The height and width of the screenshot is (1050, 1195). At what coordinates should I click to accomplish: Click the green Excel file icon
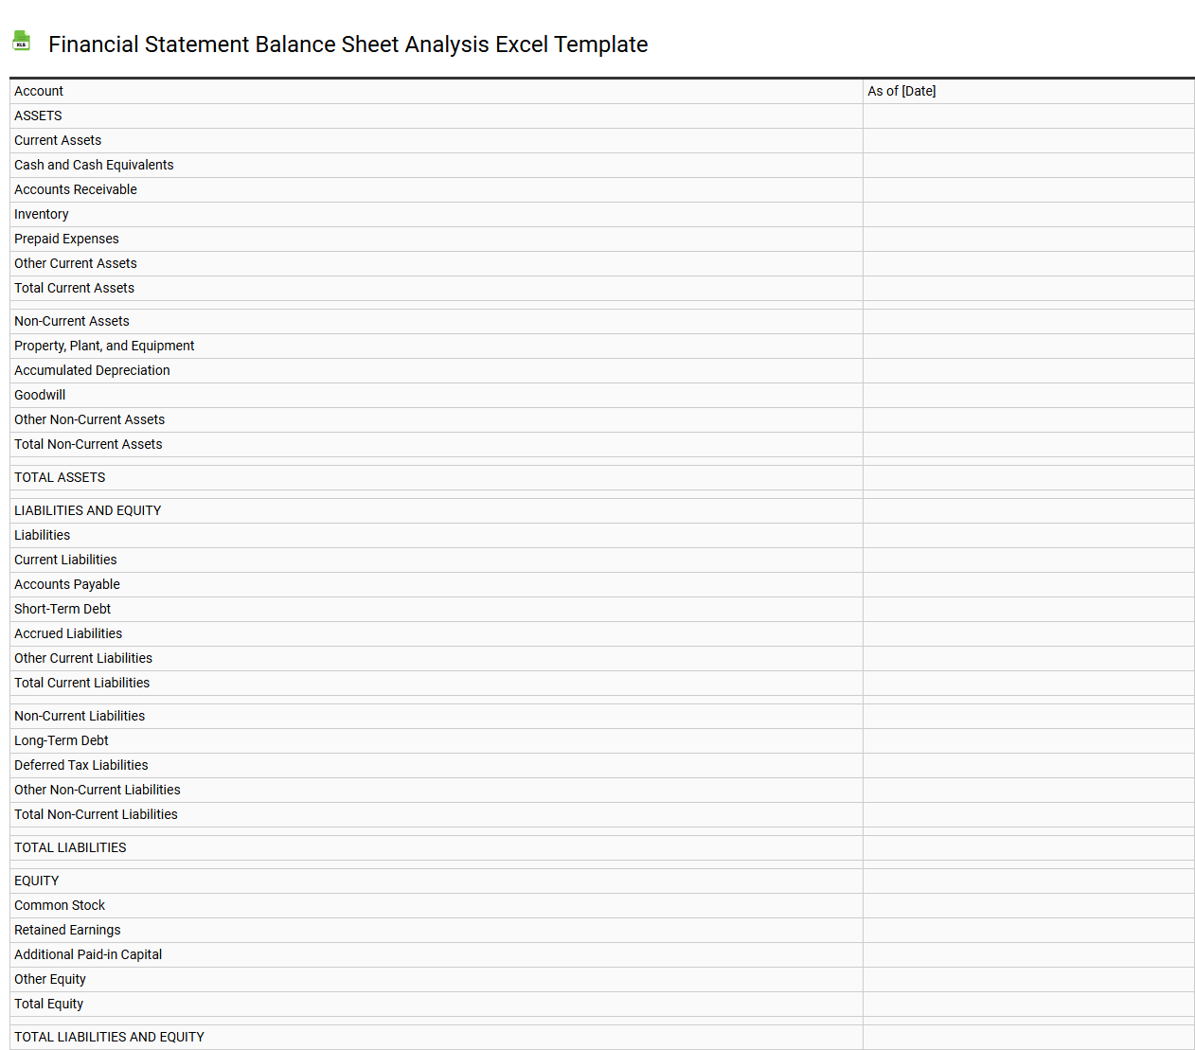click(x=21, y=41)
